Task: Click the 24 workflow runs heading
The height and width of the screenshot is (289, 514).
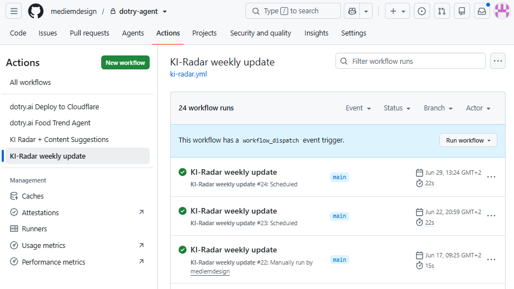Action: [206, 108]
